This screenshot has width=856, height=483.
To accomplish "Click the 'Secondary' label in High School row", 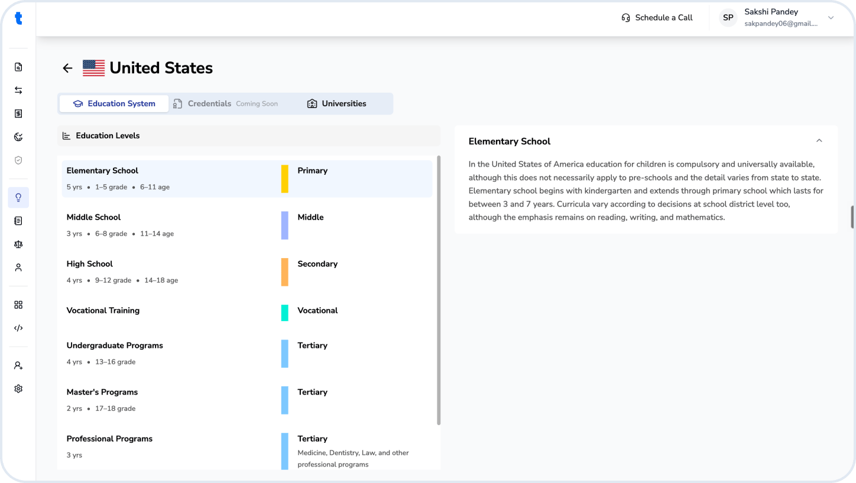I will 317,264.
